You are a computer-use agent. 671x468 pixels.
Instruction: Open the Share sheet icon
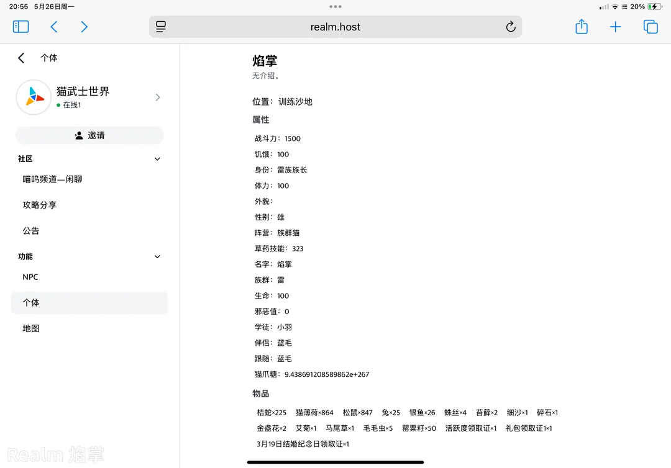coord(581,27)
